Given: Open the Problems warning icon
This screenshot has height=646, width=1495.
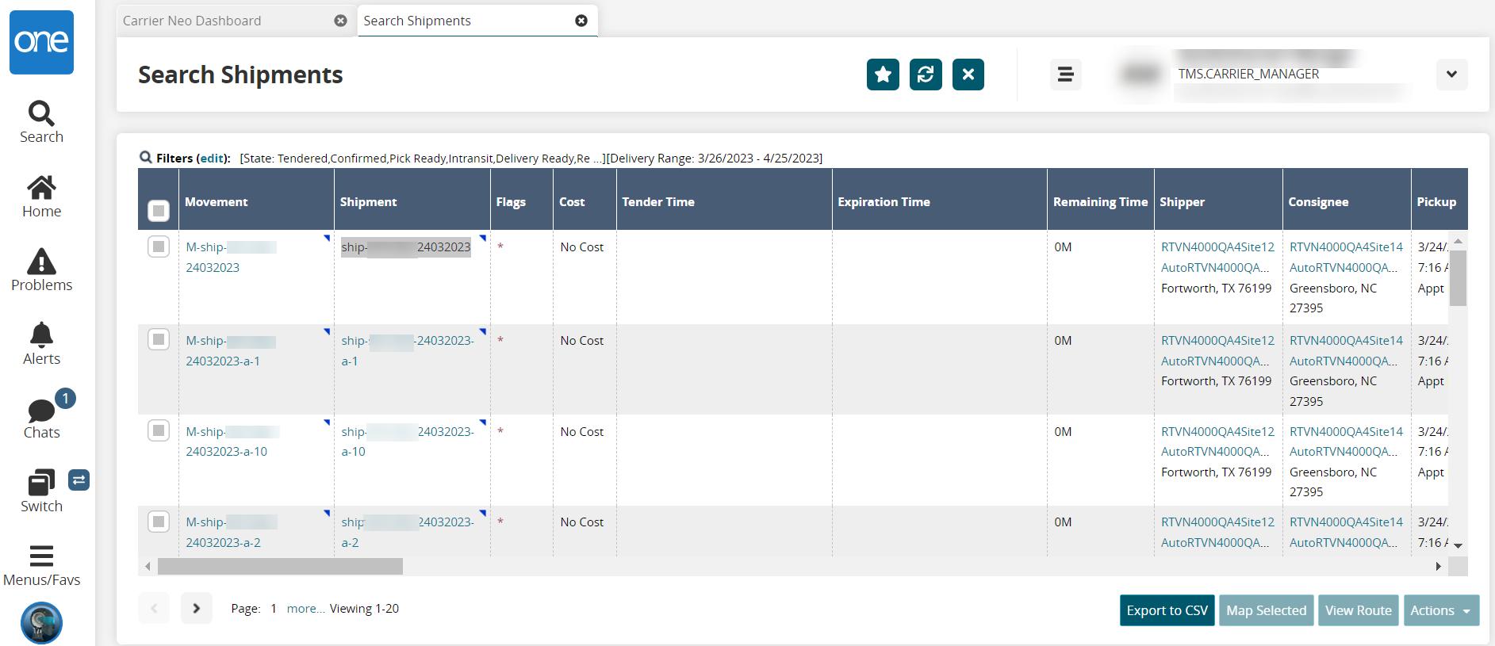Looking at the screenshot, I should (41, 261).
